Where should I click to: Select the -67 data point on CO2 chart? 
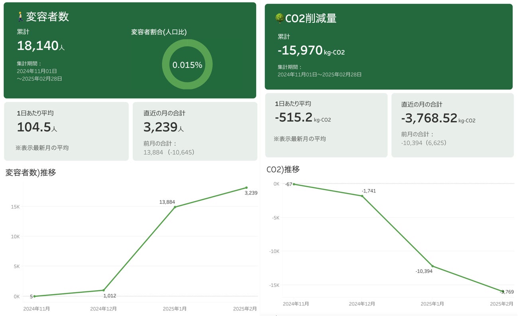[x=294, y=184]
